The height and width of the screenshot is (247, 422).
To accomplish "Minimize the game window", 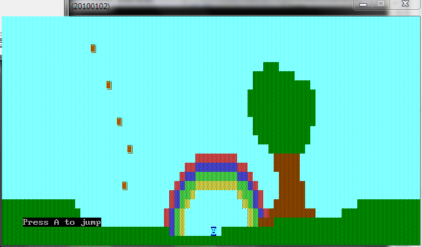I will [x=363, y=5].
